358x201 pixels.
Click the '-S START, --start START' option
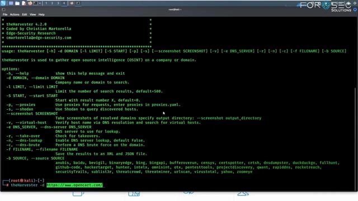tap(32, 95)
